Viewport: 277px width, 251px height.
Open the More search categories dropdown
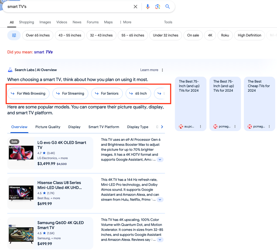coord(125,22)
